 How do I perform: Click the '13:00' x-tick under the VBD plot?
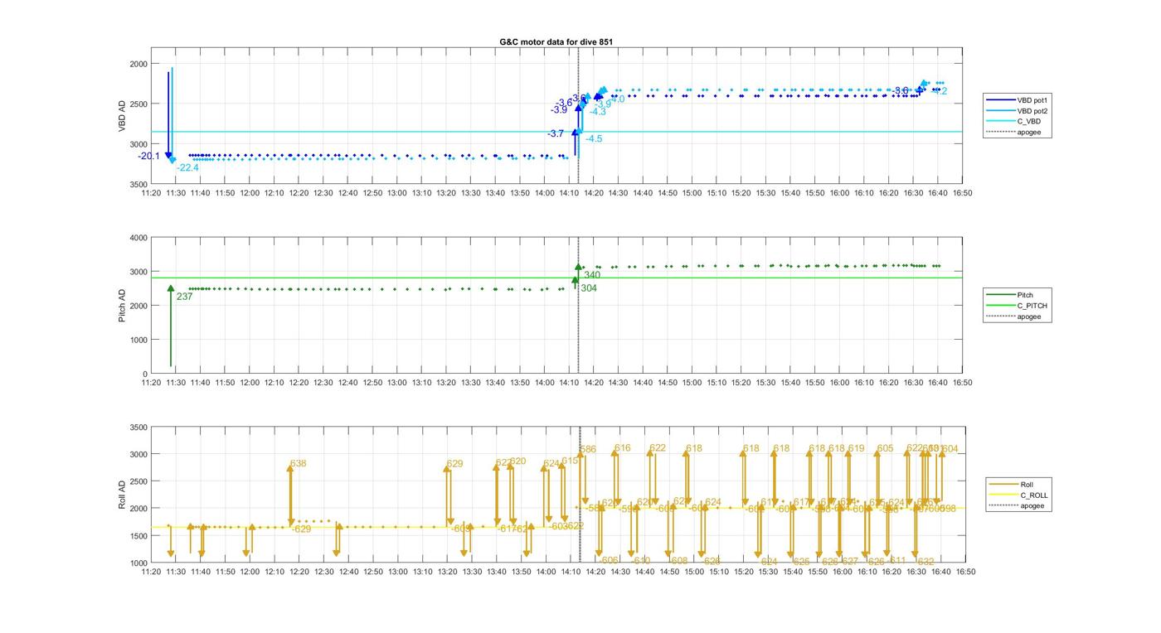pos(397,193)
